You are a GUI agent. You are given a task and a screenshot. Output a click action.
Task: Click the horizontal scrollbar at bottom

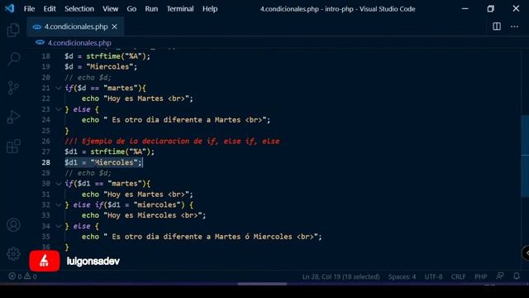pos(262,284)
